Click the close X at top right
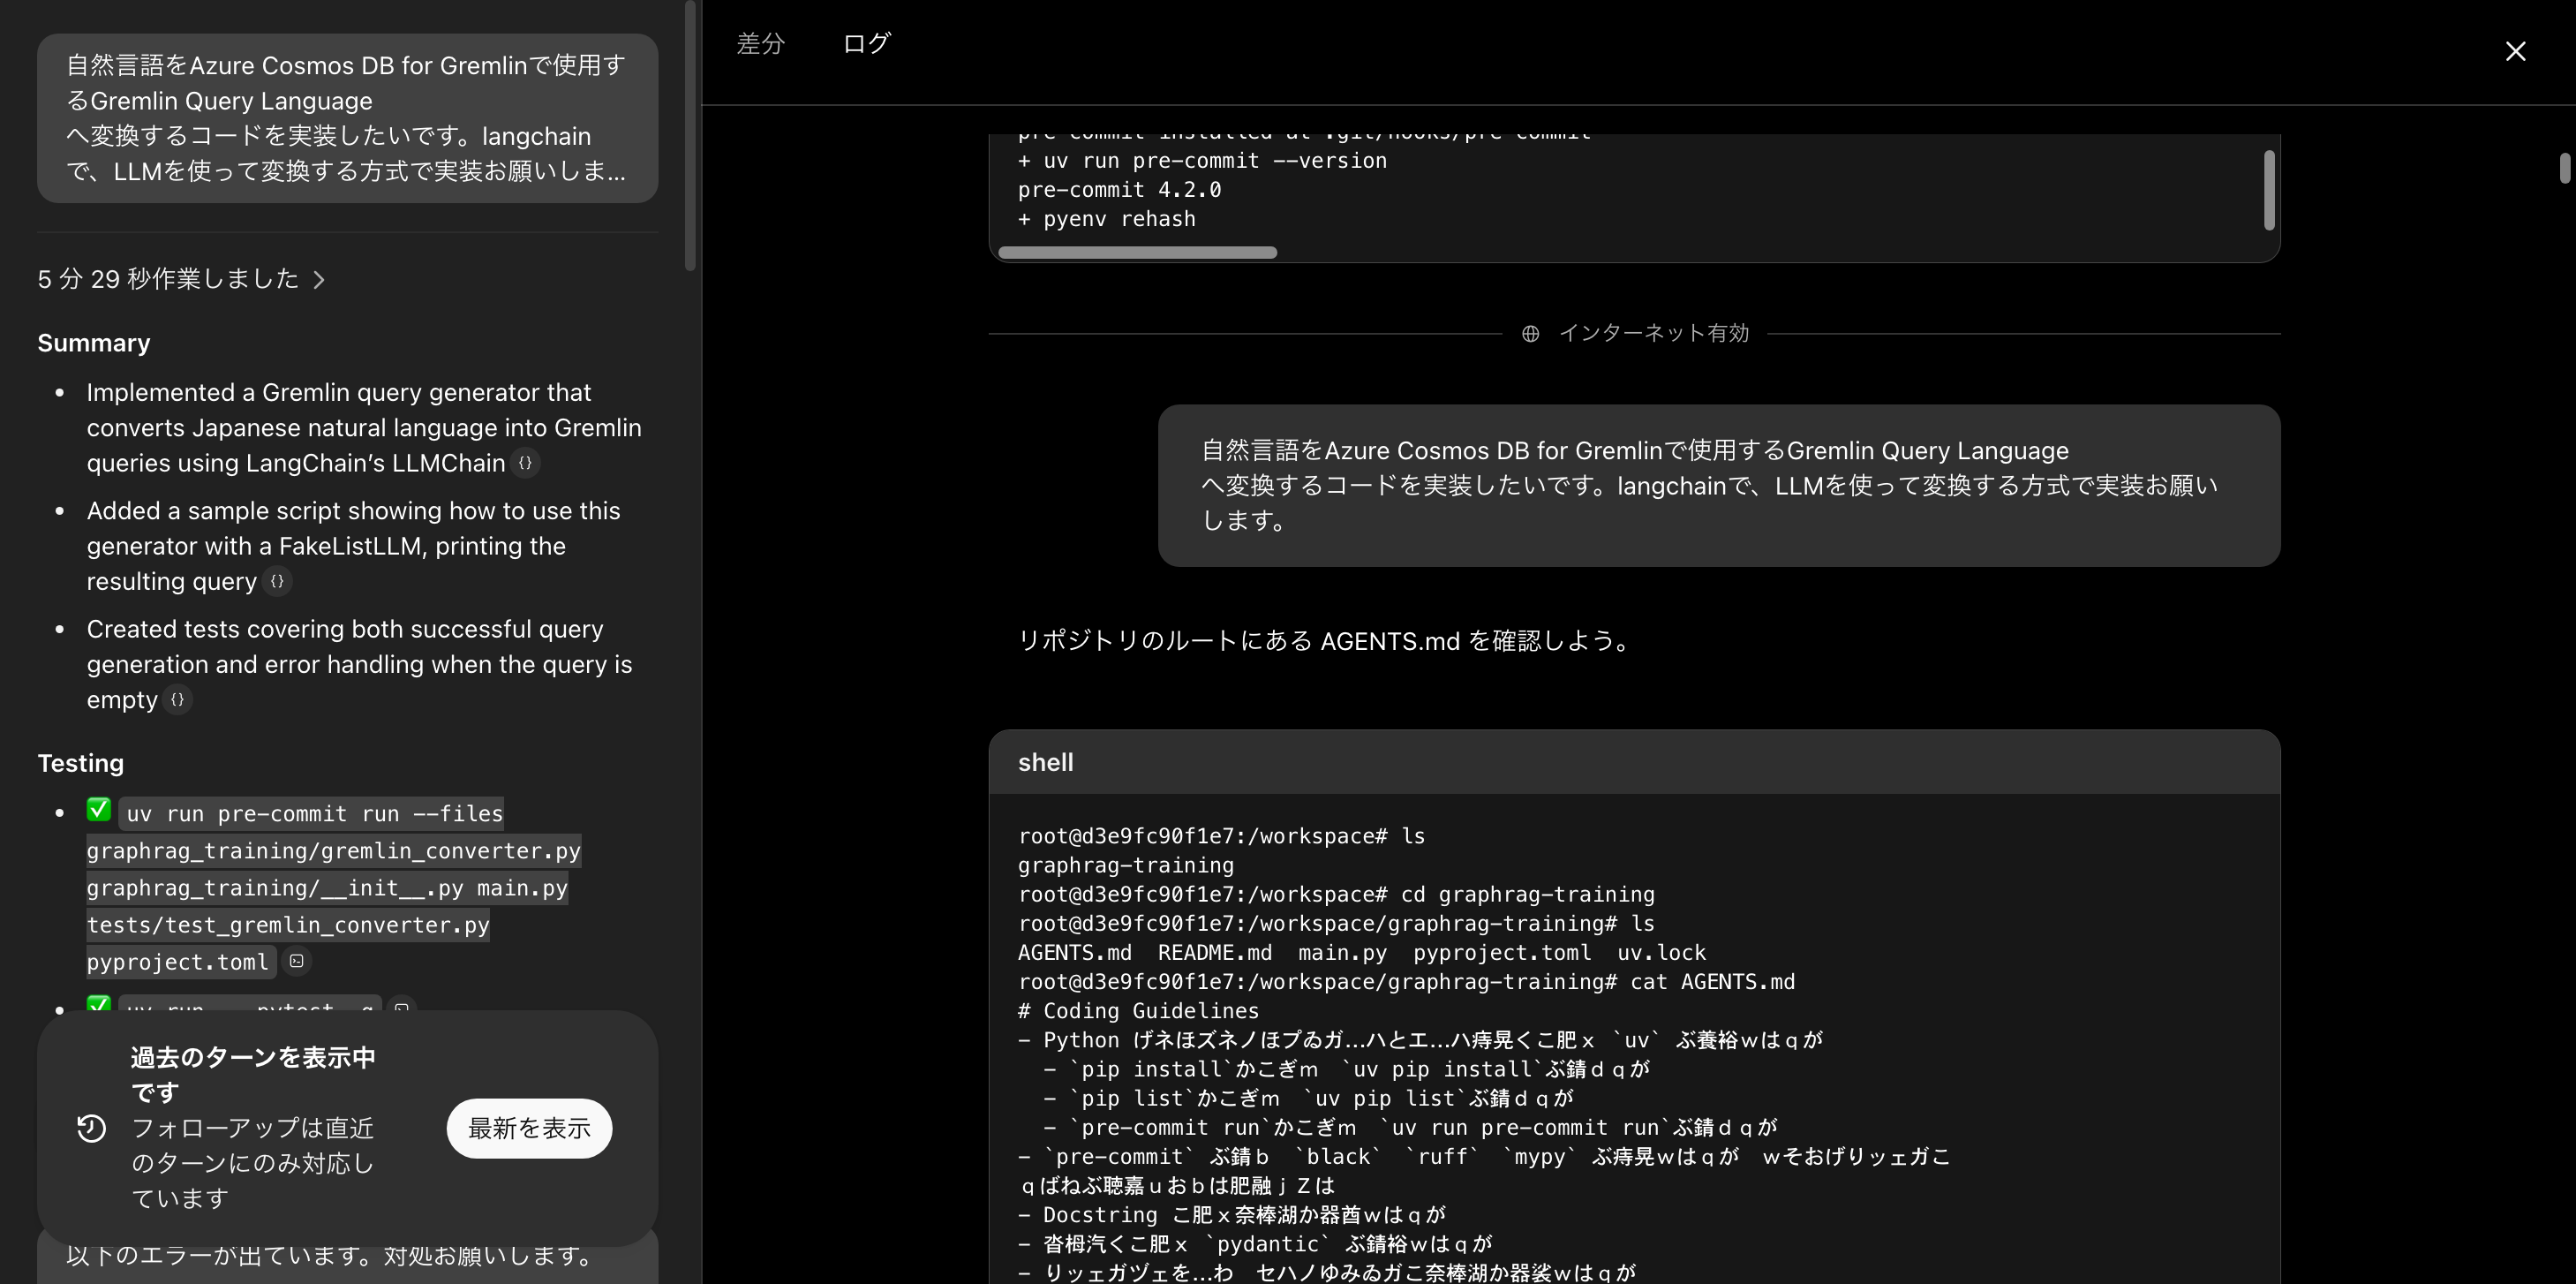The image size is (2576, 1284). [x=2518, y=51]
